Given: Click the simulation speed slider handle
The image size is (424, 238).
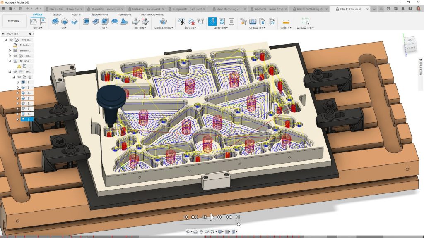Looking at the screenshot, I should click(238, 224).
